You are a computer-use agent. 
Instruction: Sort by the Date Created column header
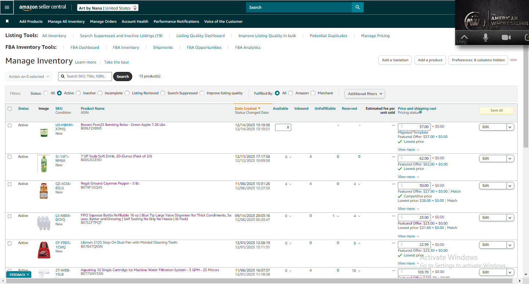click(x=248, y=109)
